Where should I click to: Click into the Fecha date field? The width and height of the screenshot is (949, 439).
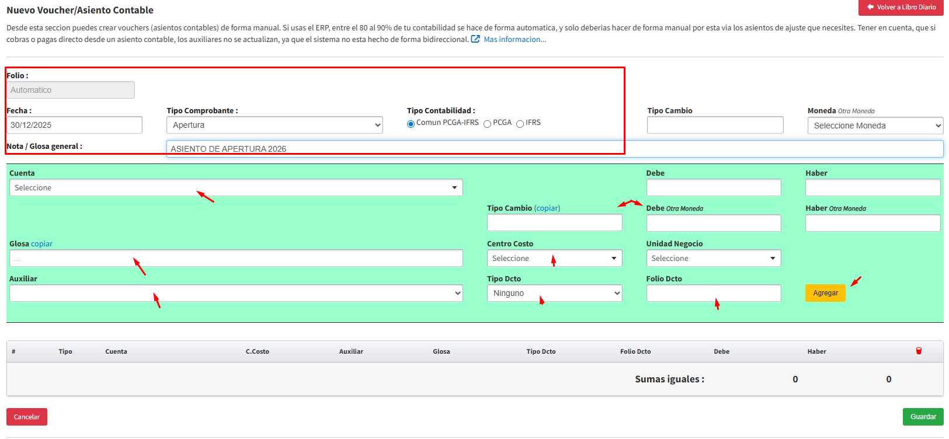pyautogui.click(x=74, y=125)
